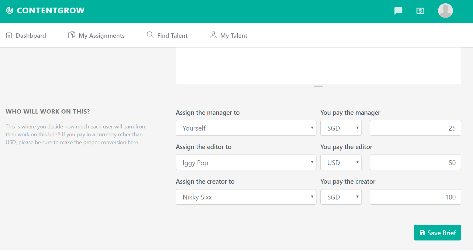Click the Dashboard home icon
This screenshot has height=252, width=473.
click(9, 35)
